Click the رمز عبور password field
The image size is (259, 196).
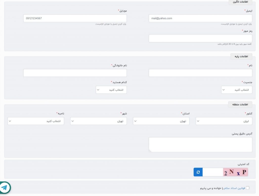click(x=201, y=38)
